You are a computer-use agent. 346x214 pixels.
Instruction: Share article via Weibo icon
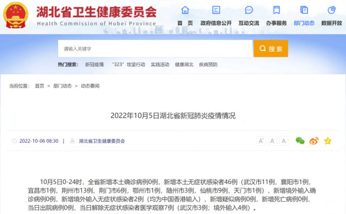tap(314, 141)
